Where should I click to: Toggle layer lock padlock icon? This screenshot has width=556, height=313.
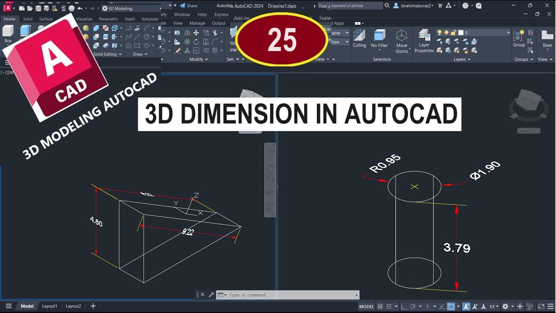[453, 33]
